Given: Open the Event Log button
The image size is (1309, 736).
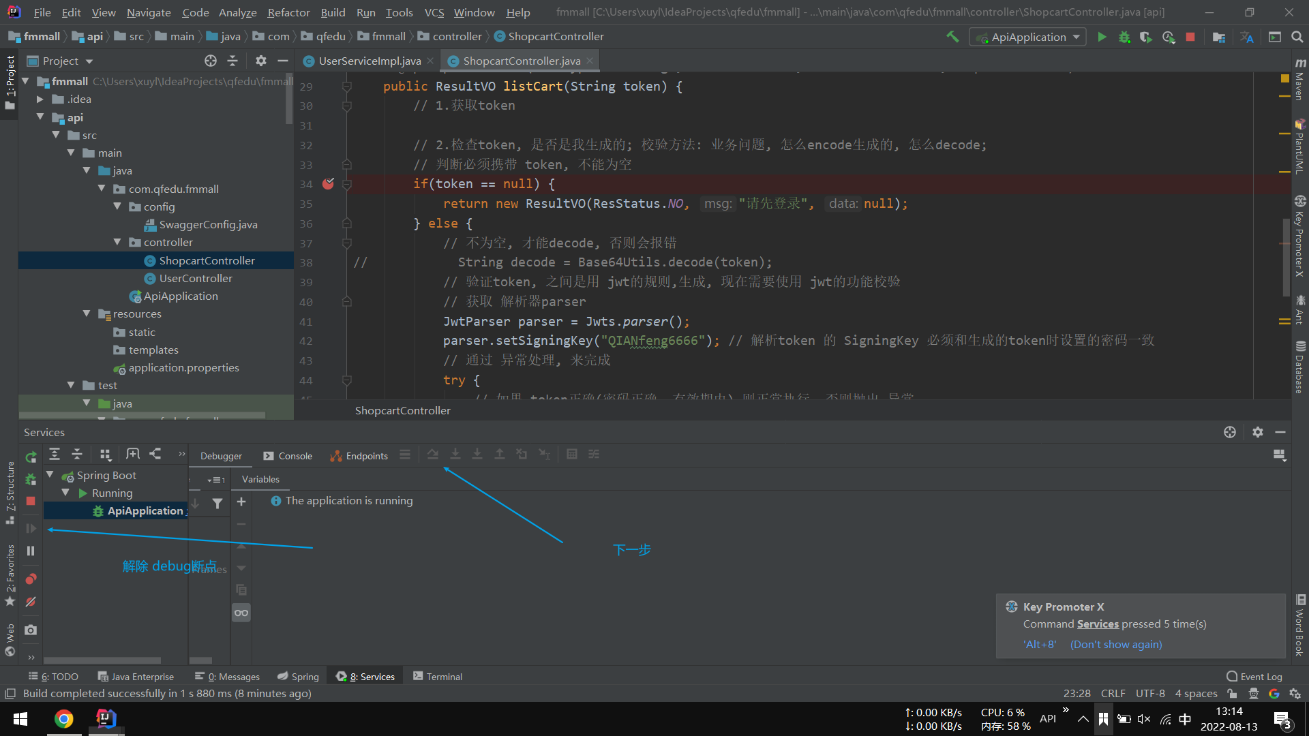Looking at the screenshot, I should (1254, 677).
